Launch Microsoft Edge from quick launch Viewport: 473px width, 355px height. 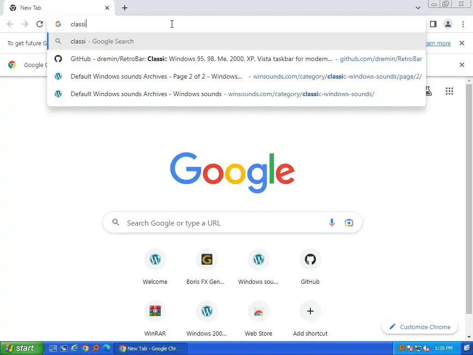click(x=106, y=349)
